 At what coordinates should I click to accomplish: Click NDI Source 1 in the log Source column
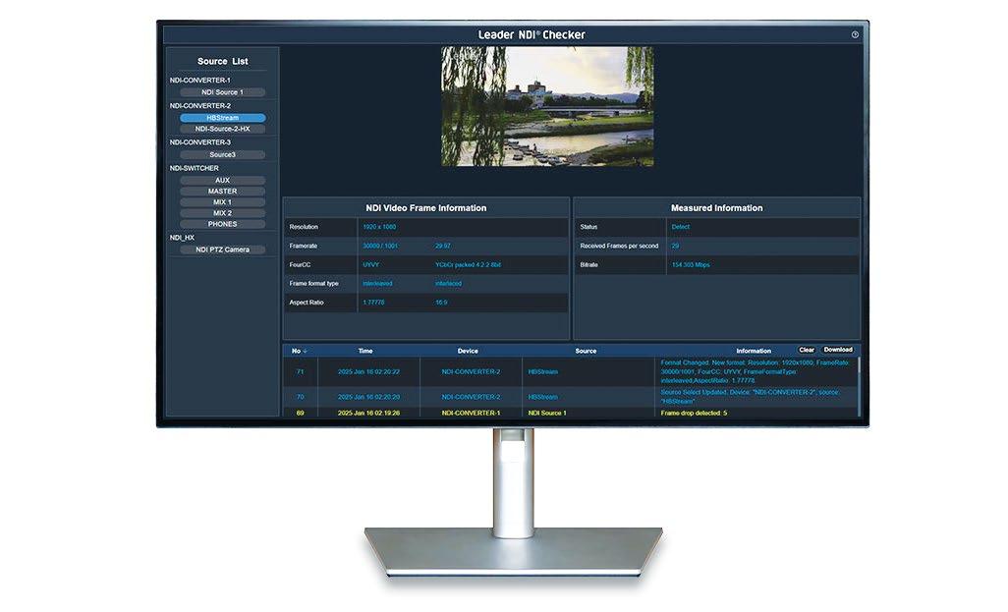tap(547, 414)
